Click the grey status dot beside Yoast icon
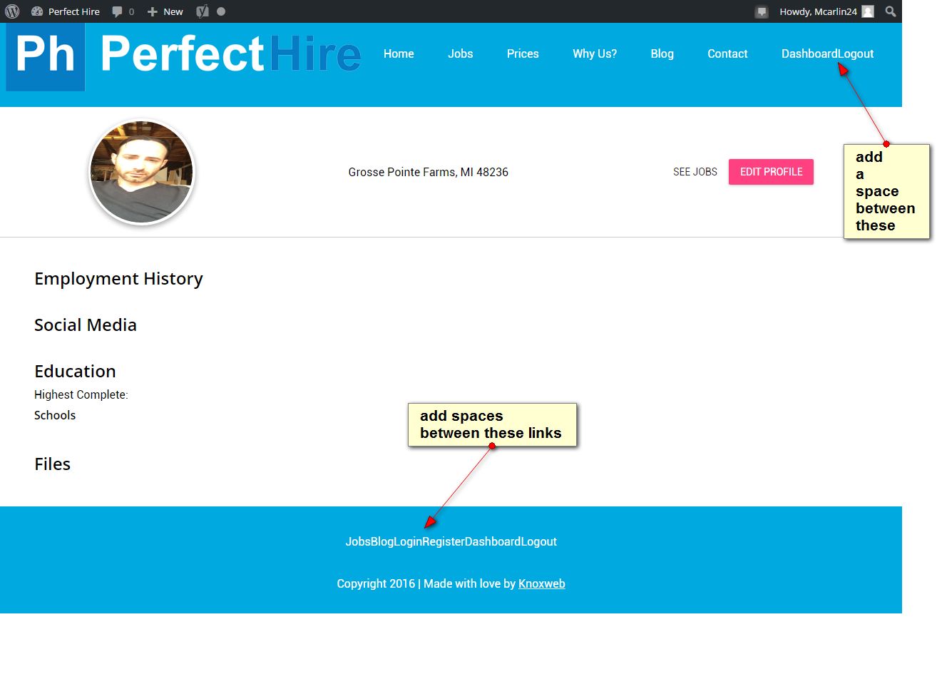 (221, 11)
